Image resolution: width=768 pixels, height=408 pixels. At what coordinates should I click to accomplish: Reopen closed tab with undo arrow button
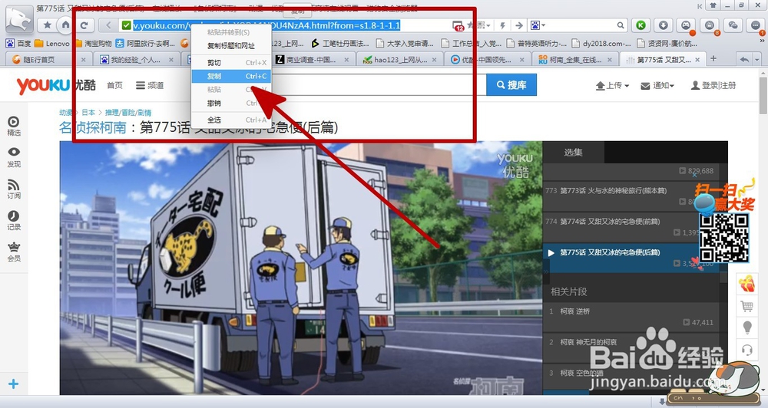(744, 60)
